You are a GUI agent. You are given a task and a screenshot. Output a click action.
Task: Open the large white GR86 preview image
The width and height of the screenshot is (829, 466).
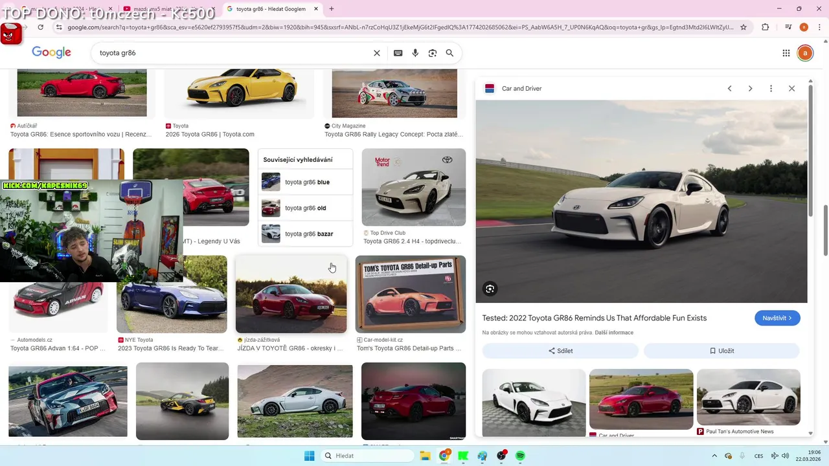click(641, 201)
